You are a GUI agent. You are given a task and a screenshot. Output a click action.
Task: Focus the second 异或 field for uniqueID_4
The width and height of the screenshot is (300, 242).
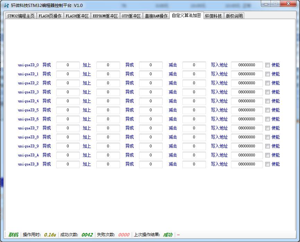151,101
